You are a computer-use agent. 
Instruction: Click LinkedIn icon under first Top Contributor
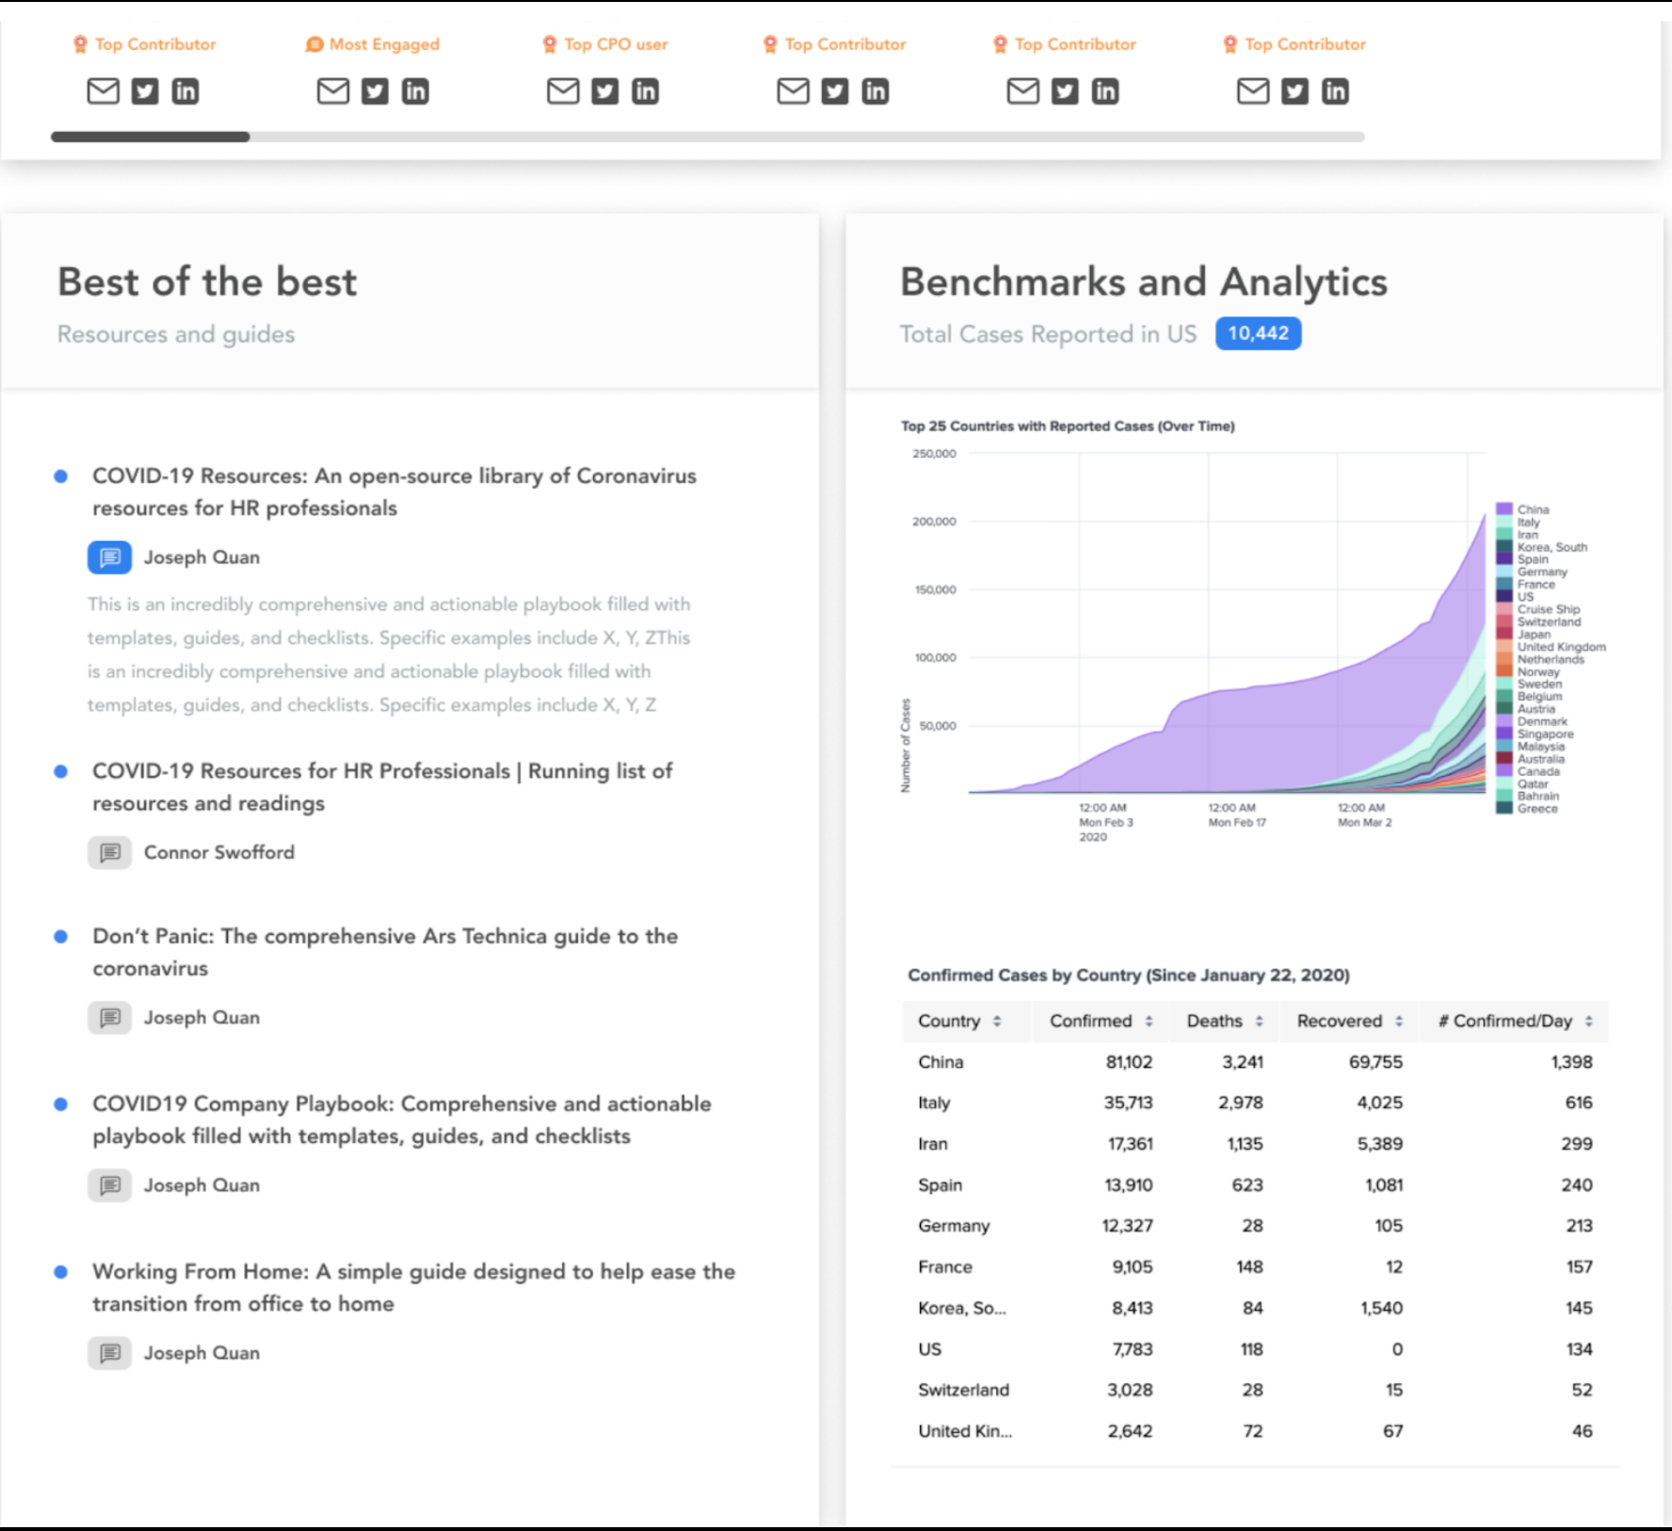pyautogui.click(x=185, y=91)
